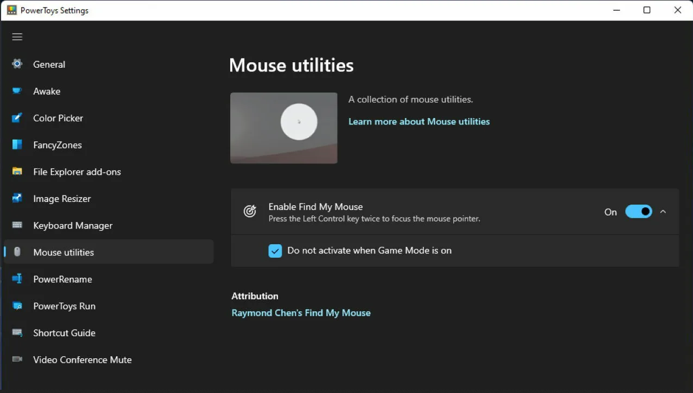693x393 pixels.
Task: Click the PowerRename icon
Action: pos(17,279)
